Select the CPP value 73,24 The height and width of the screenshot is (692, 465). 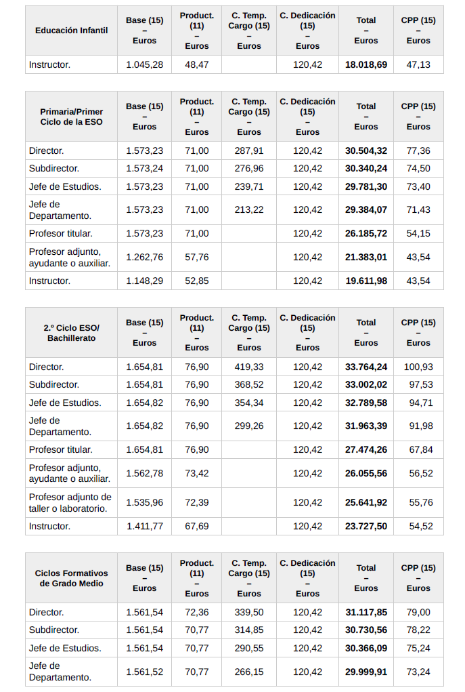pyautogui.click(x=418, y=672)
